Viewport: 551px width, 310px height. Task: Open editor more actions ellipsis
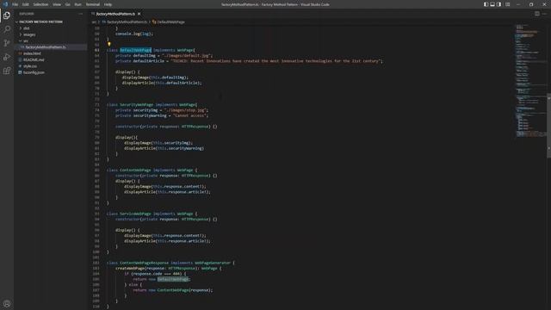(x=544, y=14)
